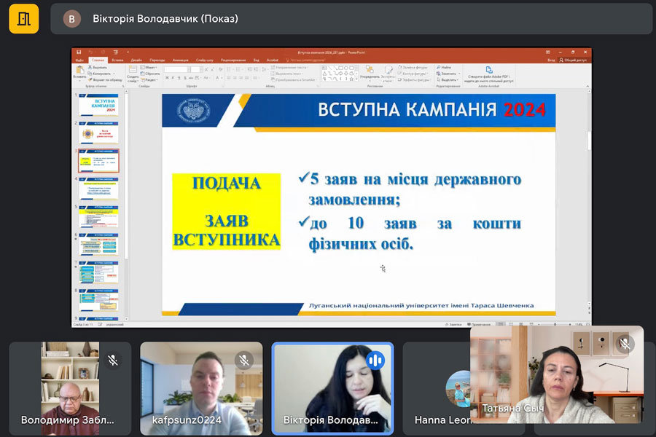
Task: Click the presenter avatar B in top bar
Action: pyautogui.click(x=71, y=19)
